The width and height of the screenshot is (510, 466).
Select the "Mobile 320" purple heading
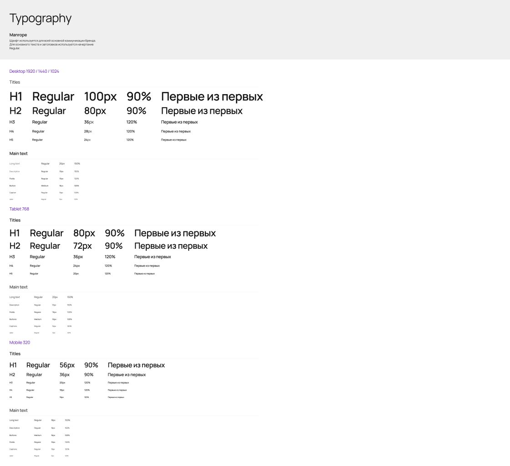coord(20,342)
